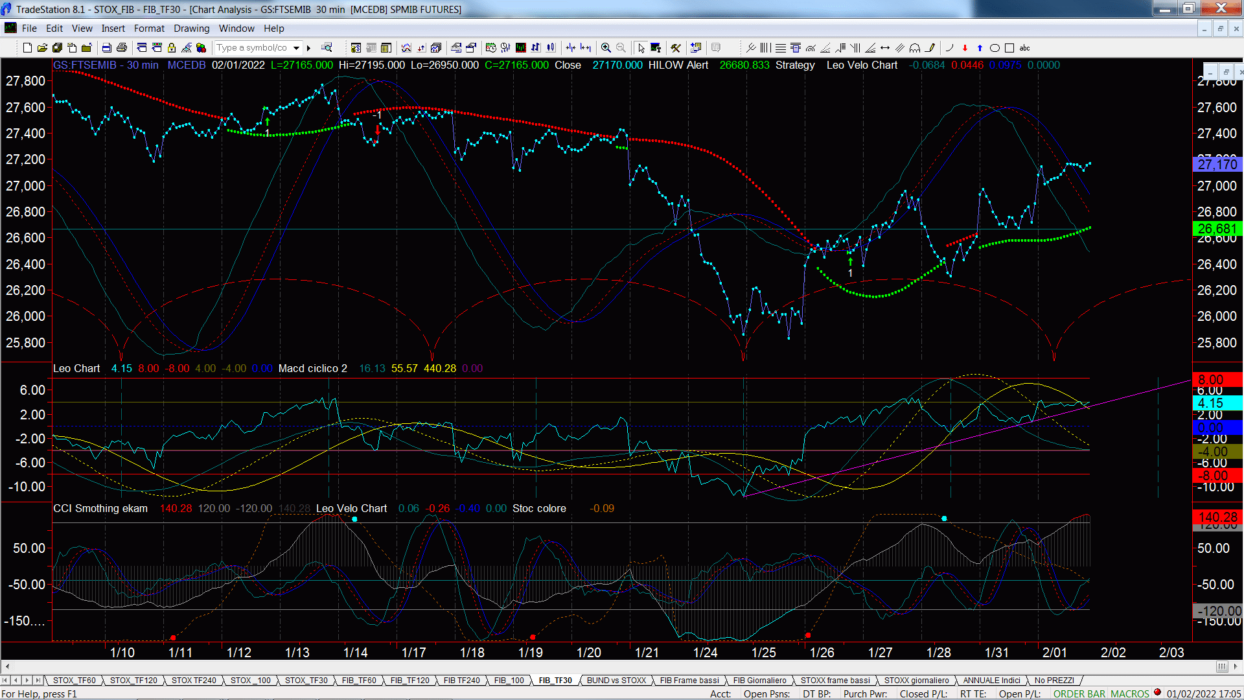Select the horizontal lines drawing tool
1244x700 pixels.
pos(781,48)
